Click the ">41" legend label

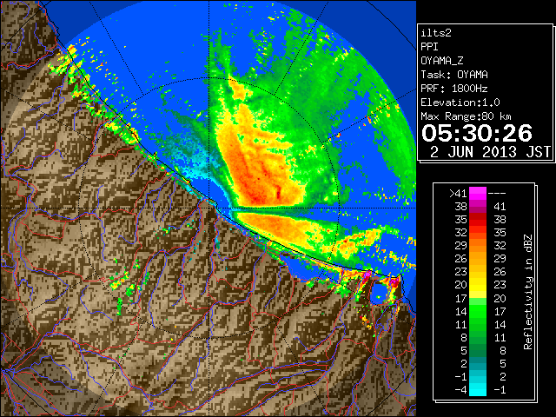tap(458, 193)
